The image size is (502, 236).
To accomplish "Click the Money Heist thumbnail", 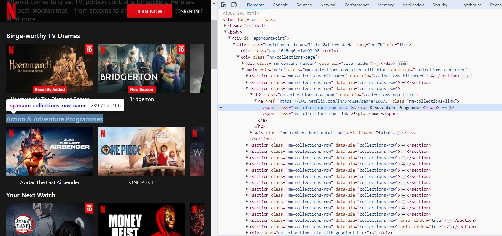I will pyautogui.click(x=141, y=219).
